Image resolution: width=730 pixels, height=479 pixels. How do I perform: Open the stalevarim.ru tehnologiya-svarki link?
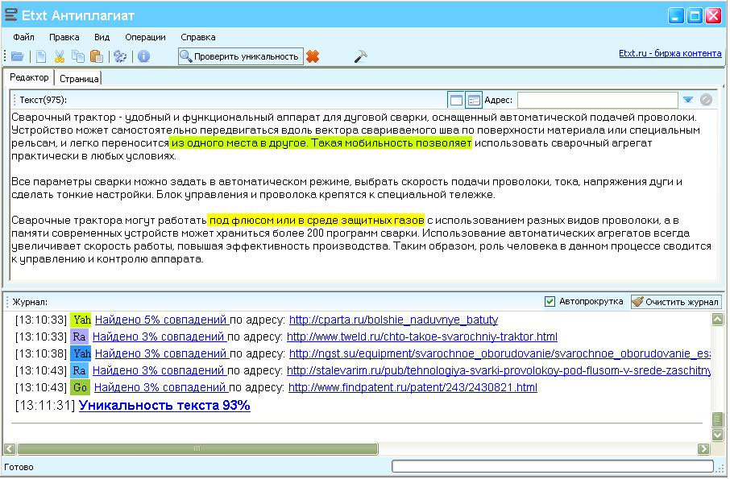coord(499,370)
